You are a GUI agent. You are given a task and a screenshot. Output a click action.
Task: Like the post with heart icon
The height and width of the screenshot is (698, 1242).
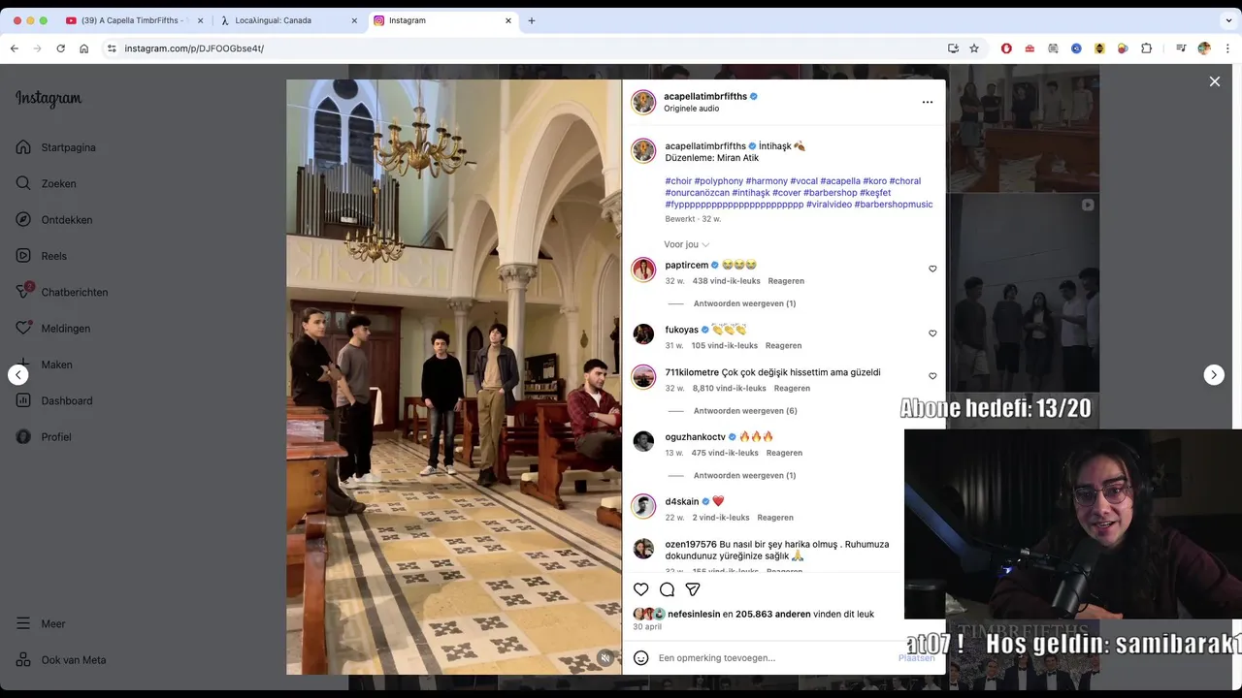pyautogui.click(x=641, y=589)
